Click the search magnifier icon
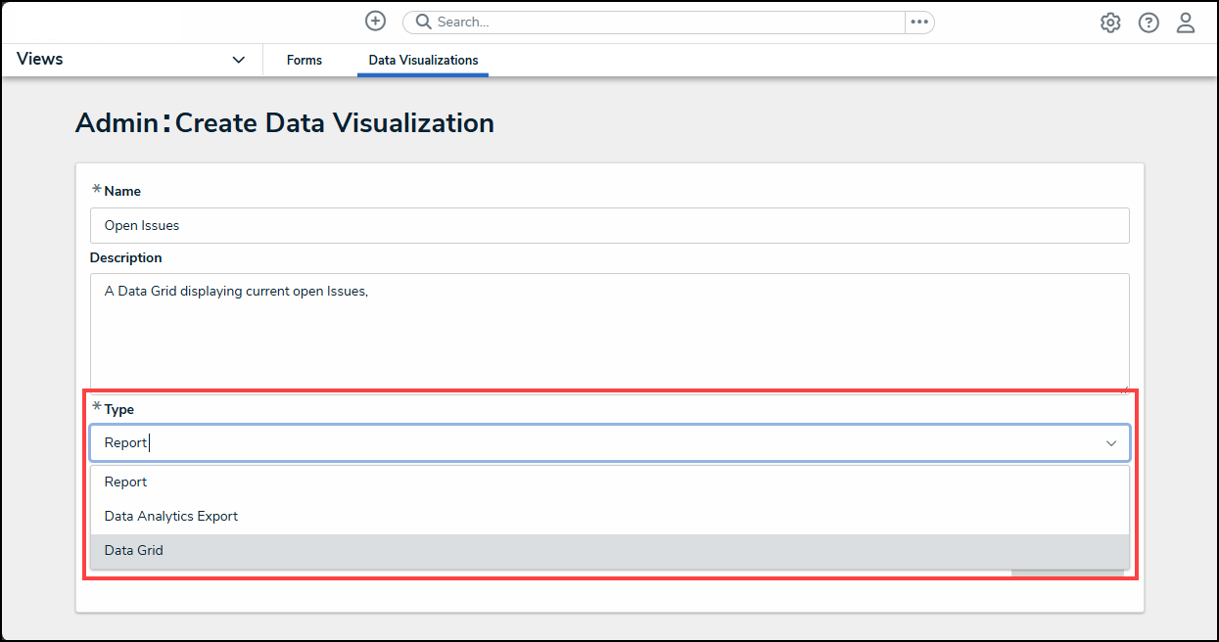 tap(424, 22)
